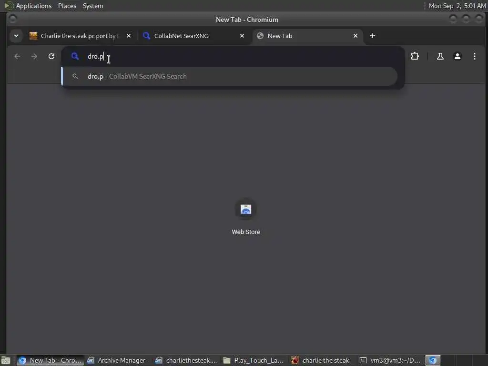Open the Chrome Labs flask icon

[x=440, y=56]
